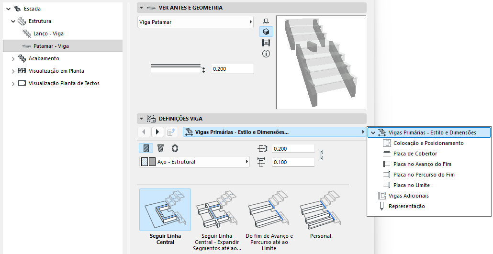Go to previous settings page arrow

pos(144,132)
